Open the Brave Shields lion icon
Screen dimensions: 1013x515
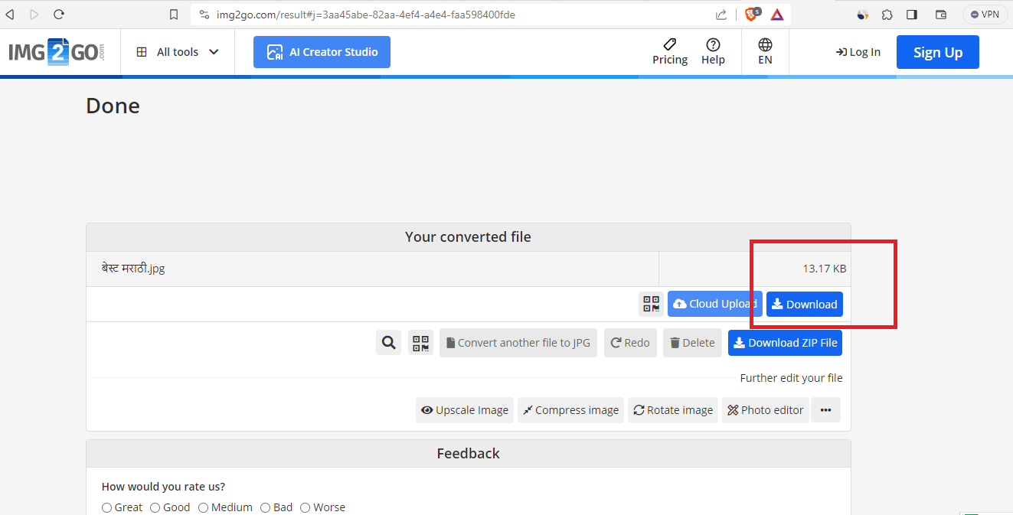coord(752,14)
